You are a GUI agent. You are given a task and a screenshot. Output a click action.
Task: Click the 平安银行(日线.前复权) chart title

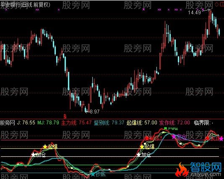pos(25,5)
